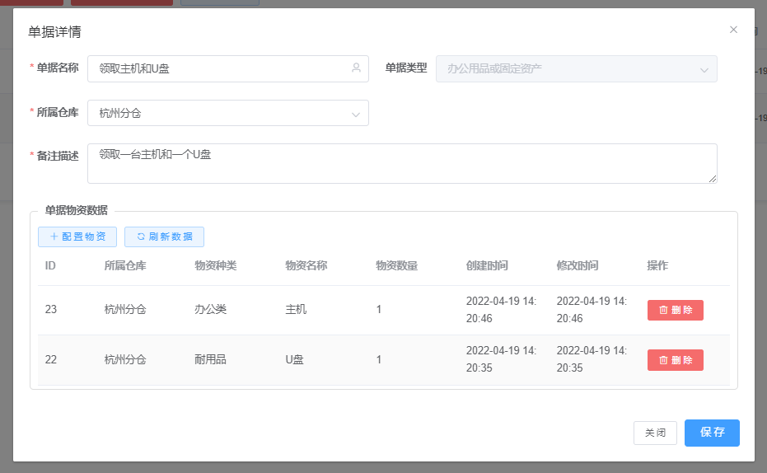Click trash icon for U盘 row
767x473 pixels.
coord(663,360)
